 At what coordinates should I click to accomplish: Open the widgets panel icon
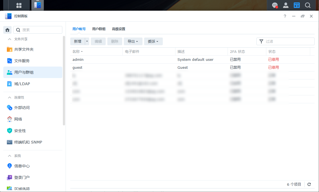click(x=297, y=5)
